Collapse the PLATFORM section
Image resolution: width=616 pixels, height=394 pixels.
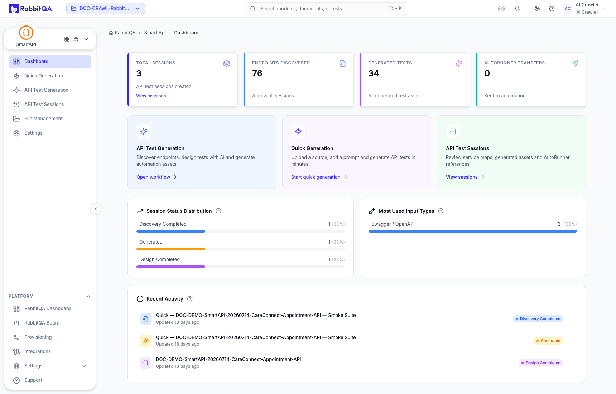88,296
